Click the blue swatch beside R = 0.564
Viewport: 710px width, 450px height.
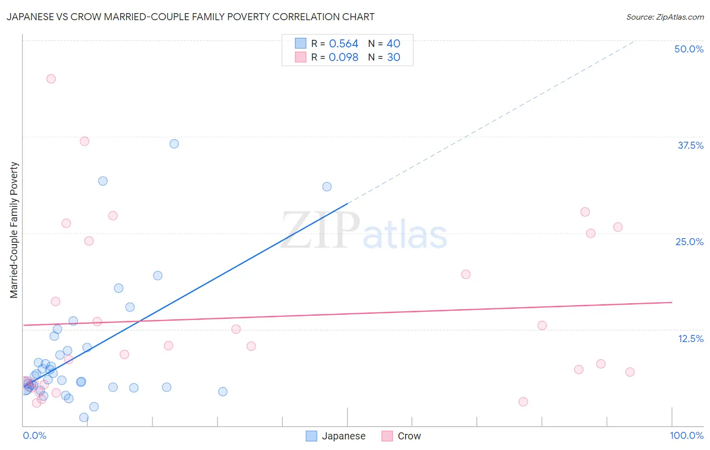(301, 43)
